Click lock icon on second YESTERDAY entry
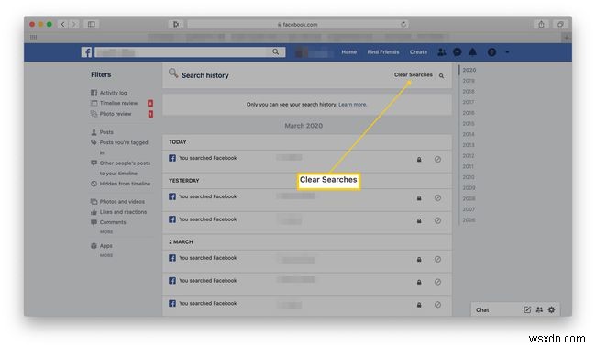This screenshot has height=348, width=596. [419, 221]
